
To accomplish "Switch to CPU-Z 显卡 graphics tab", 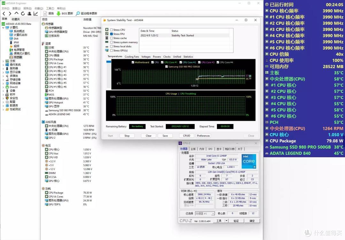I will point(219,149).
